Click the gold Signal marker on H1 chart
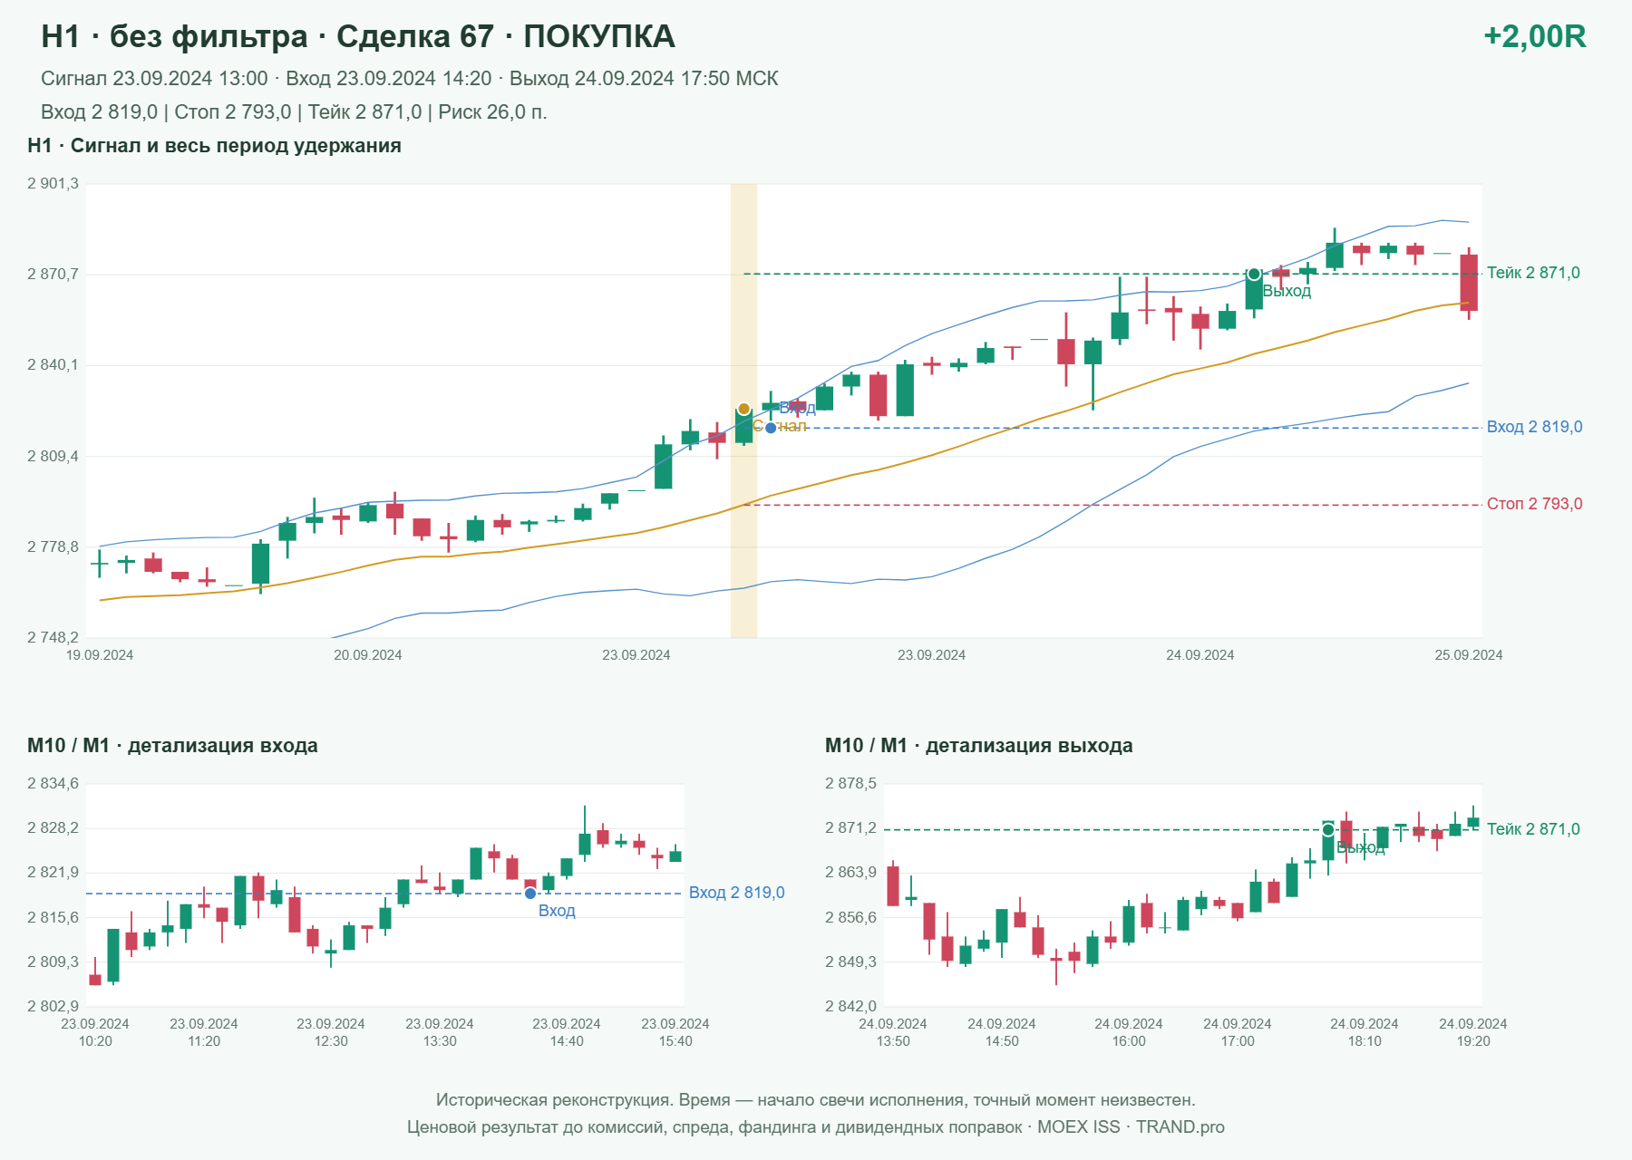 point(743,409)
